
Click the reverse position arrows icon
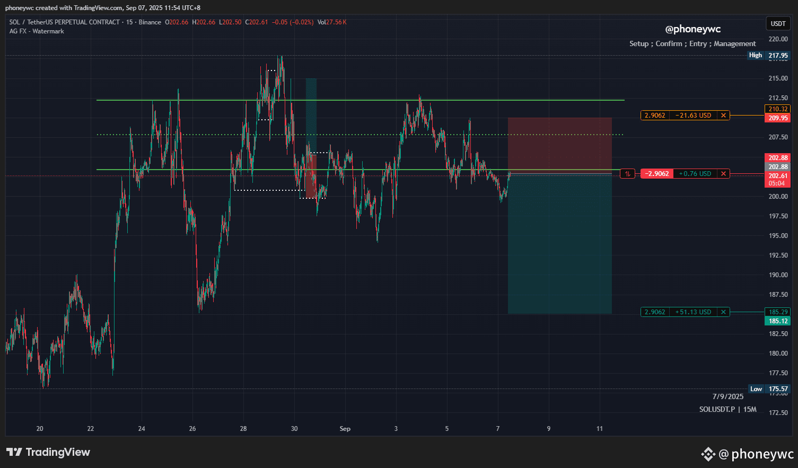coord(627,173)
